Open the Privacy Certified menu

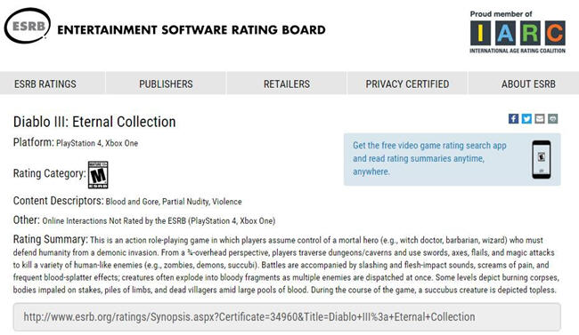[x=407, y=84]
